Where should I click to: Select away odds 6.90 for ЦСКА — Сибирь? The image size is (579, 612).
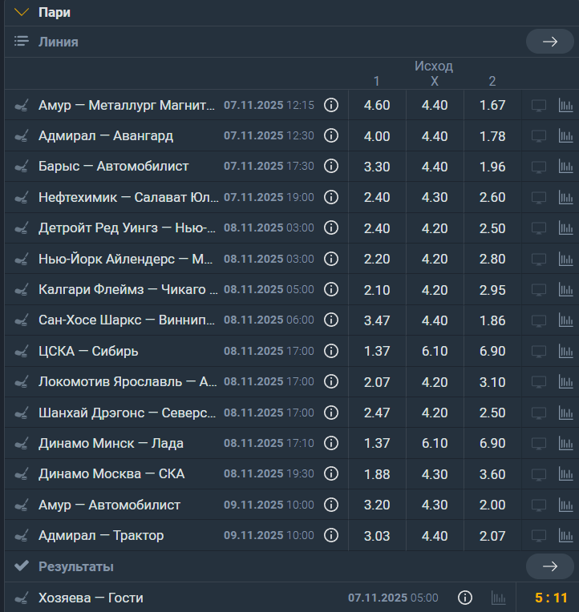492,351
